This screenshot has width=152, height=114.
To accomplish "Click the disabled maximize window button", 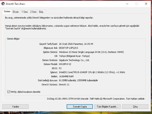I will pyautogui.click(x=137, y=4).
